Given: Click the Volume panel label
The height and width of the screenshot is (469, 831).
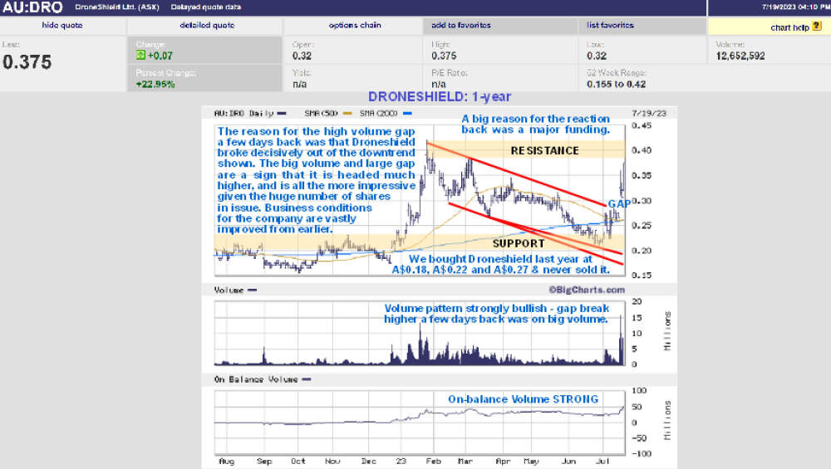Looking at the screenshot, I should pyautogui.click(x=229, y=290).
